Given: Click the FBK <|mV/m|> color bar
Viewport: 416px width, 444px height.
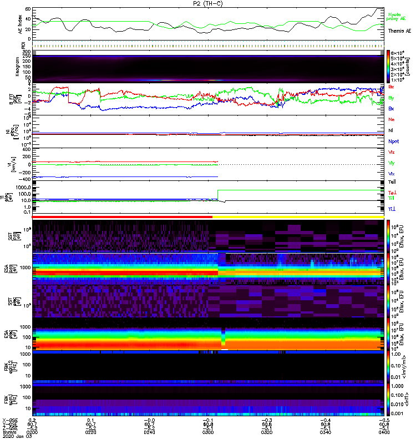Looking at the screenshot, I should coord(388,366).
